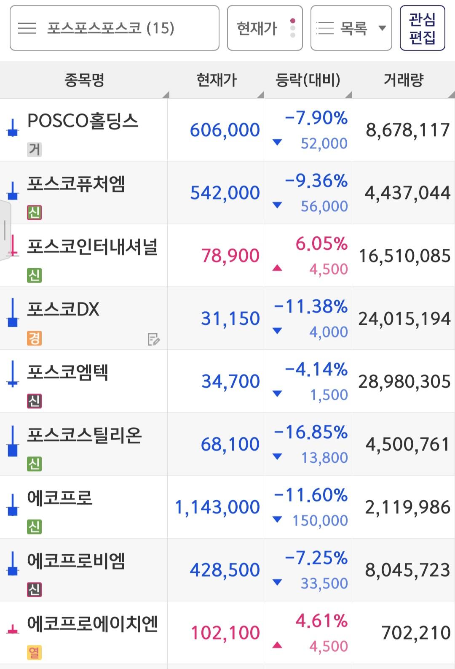Image resolution: width=455 pixels, height=669 pixels.
Task: Open 에코프로비엠 stock row
Action: tap(76, 561)
